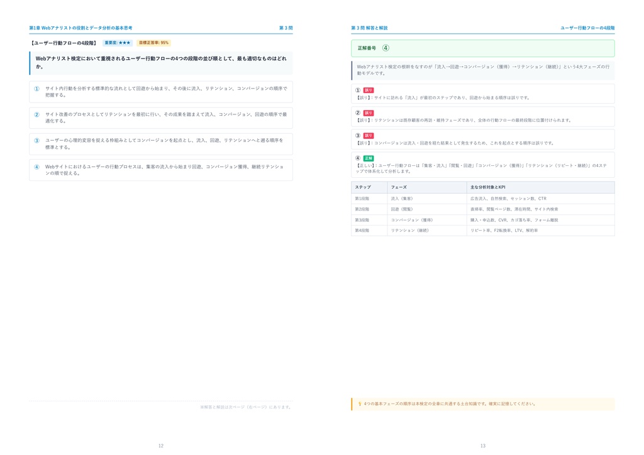Click the red 誤り badge for explanation ②

369,113
